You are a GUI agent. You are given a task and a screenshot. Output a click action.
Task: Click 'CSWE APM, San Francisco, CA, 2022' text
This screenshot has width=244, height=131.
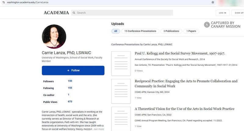(153, 115)
